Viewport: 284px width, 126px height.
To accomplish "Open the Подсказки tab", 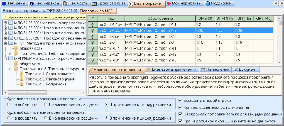I will 219,3.
